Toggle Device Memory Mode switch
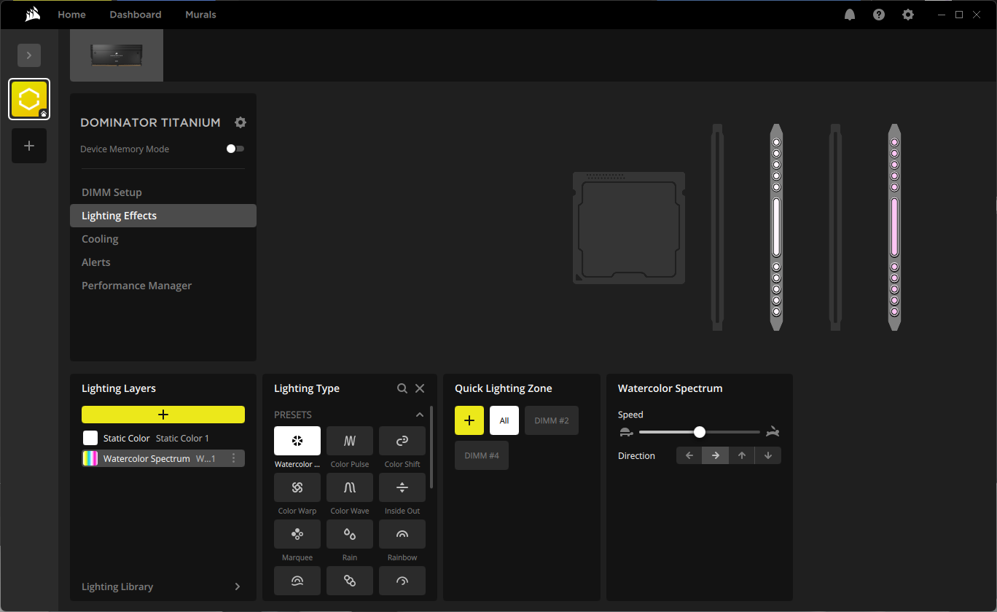Screen dimensions: 997x612 (235, 149)
